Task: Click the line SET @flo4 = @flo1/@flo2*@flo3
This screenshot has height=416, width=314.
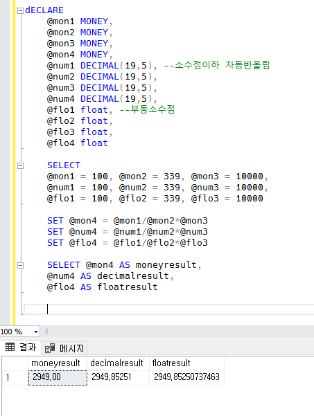Action: point(128,243)
